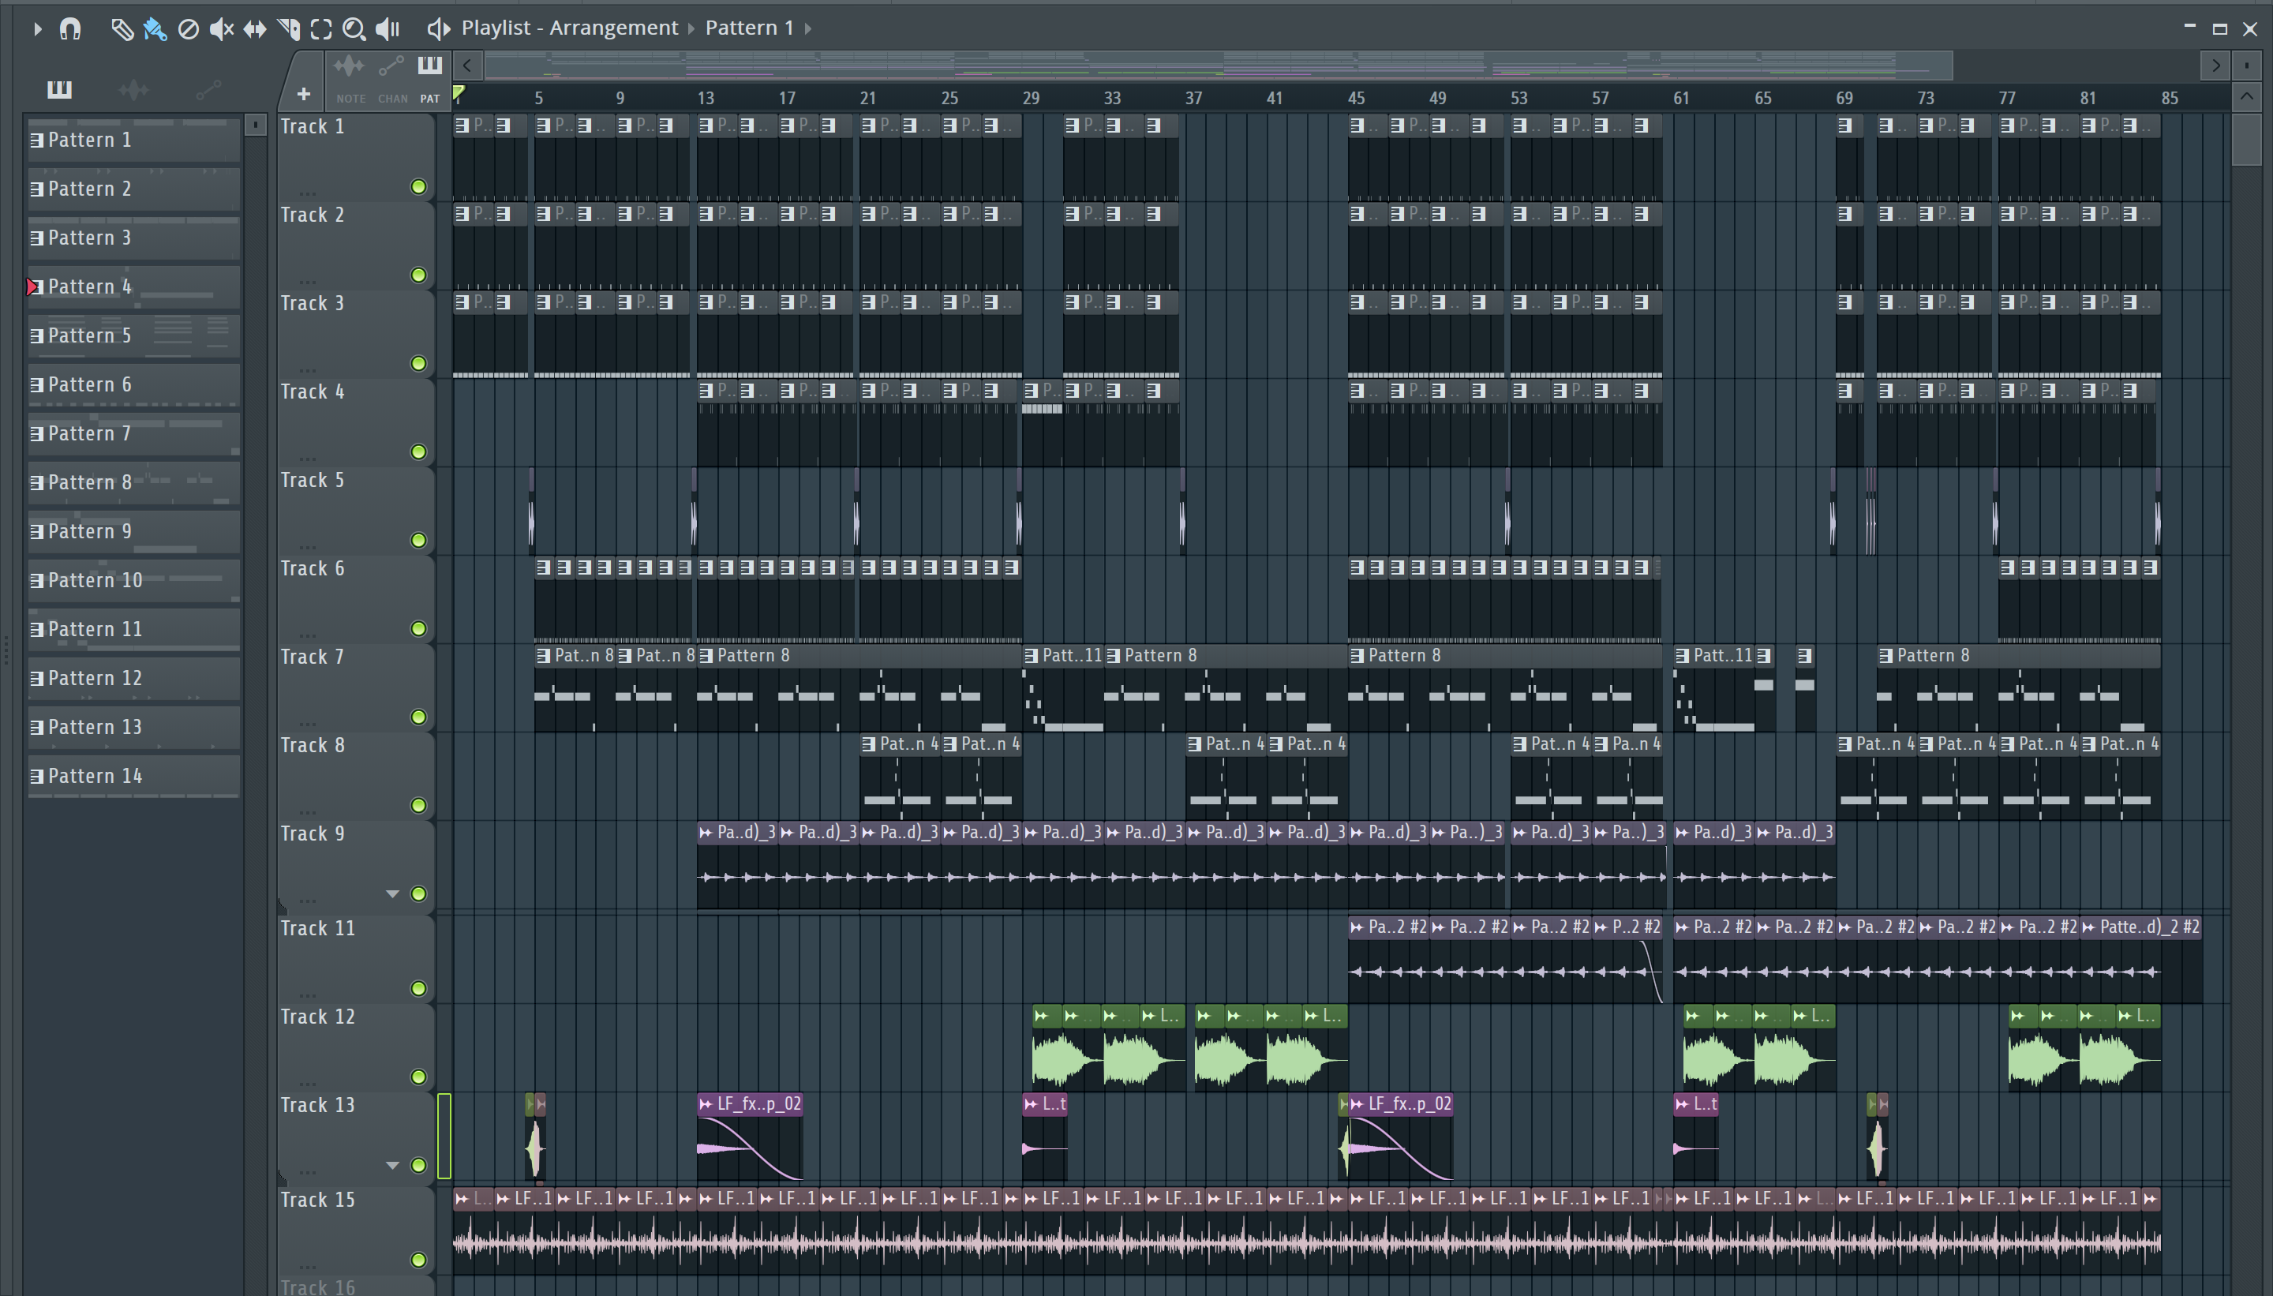Select Pattern 8 in the picker

[133, 482]
